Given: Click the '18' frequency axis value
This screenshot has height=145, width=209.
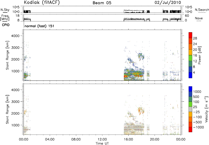Looking at the screenshot, I should pyautogui.click(x=18, y=16).
